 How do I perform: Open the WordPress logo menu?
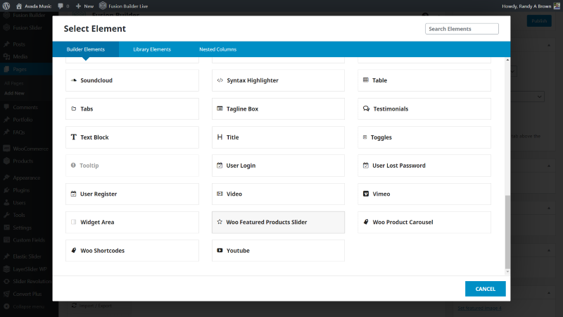click(6, 6)
